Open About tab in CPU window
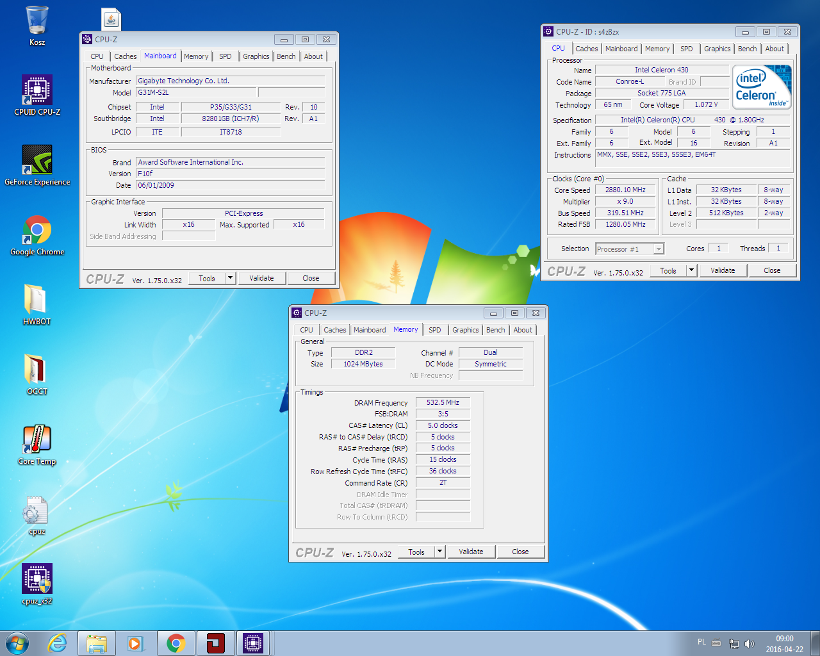Image resolution: width=820 pixels, height=656 pixels. 775,49
